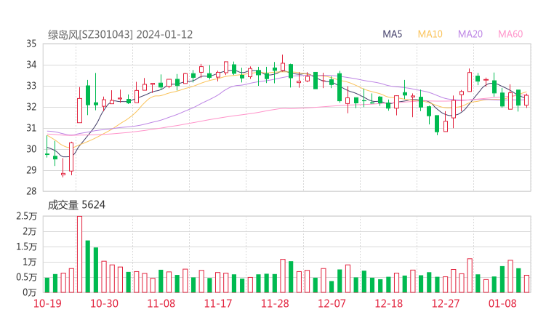Select the last red volume bar at right edge
Image resolution: width=538 pixels, height=320 pixels.
526,284
